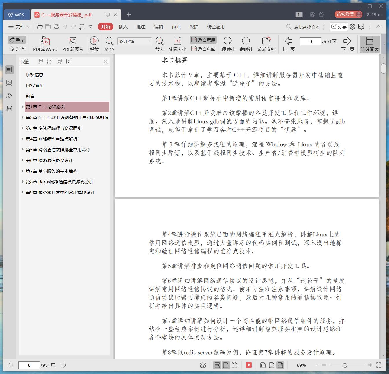Open the settings gear icon
389x374 pixels.
pyautogui.click(x=352, y=27)
